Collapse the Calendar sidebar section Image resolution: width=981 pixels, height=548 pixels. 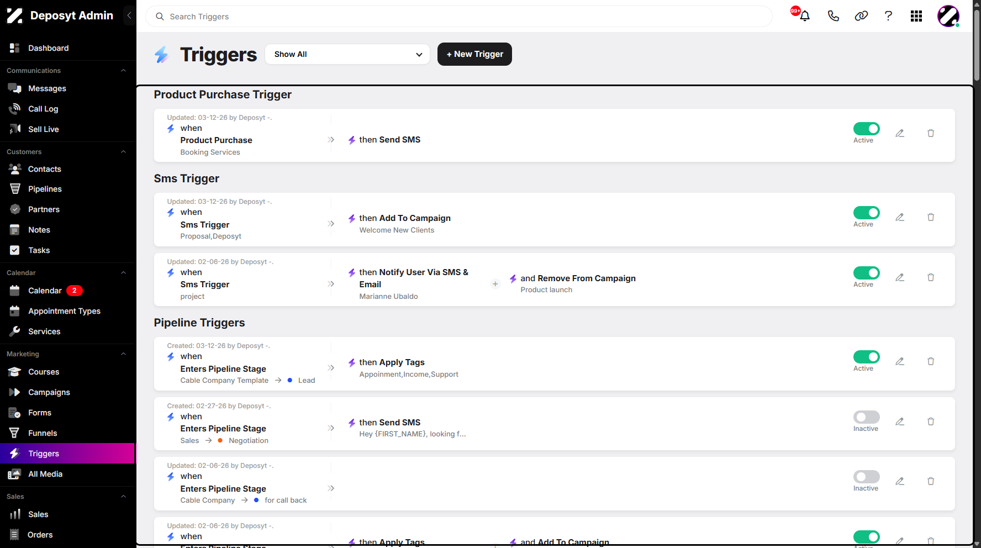tap(124, 273)
